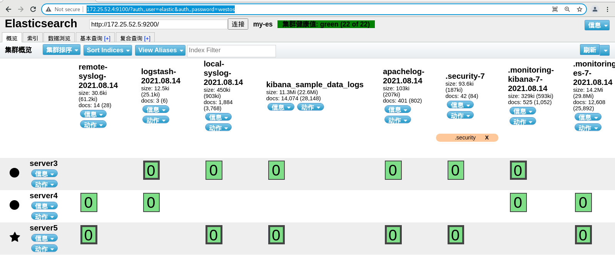Click the server5 node name
The height and width of the screenshot is (262, 615).
point(43,228)
